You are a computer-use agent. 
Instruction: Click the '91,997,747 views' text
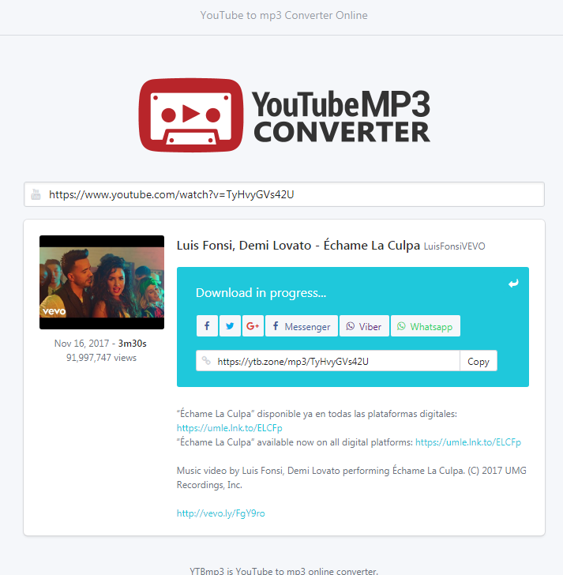point(102,358)
